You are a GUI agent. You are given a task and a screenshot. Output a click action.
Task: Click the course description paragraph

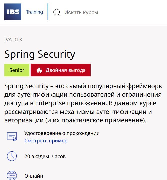pyautogui.click(x=83, y=103)
